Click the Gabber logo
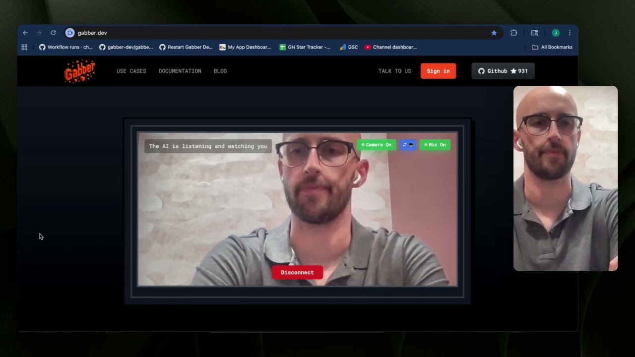635x357 pixels. tap(79, 71)
